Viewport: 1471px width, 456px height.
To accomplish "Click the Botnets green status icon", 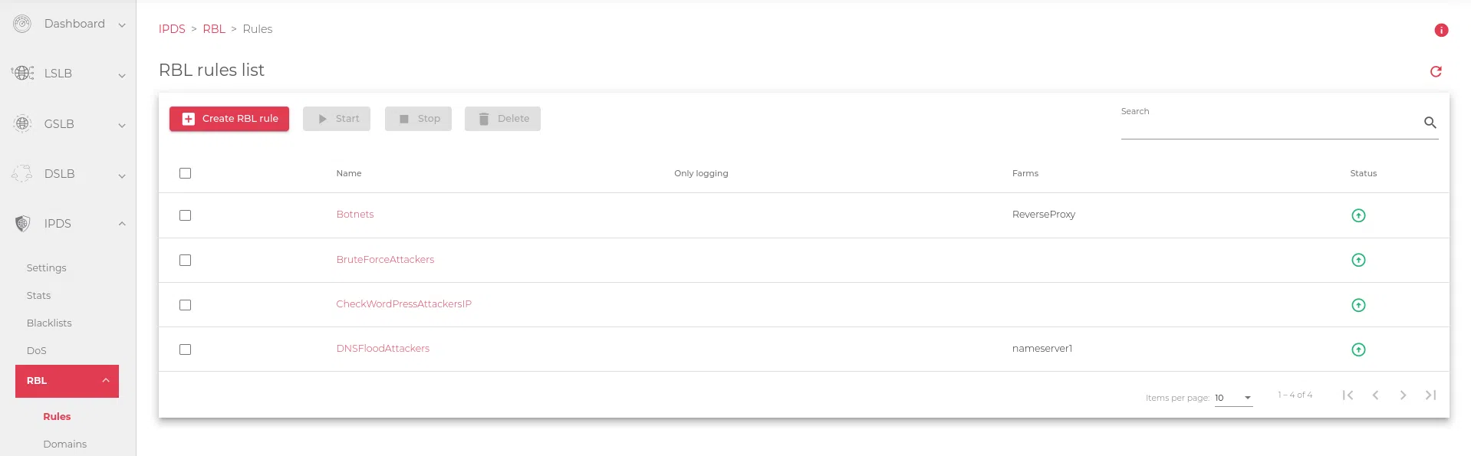I will click(x=1358, y=215).
